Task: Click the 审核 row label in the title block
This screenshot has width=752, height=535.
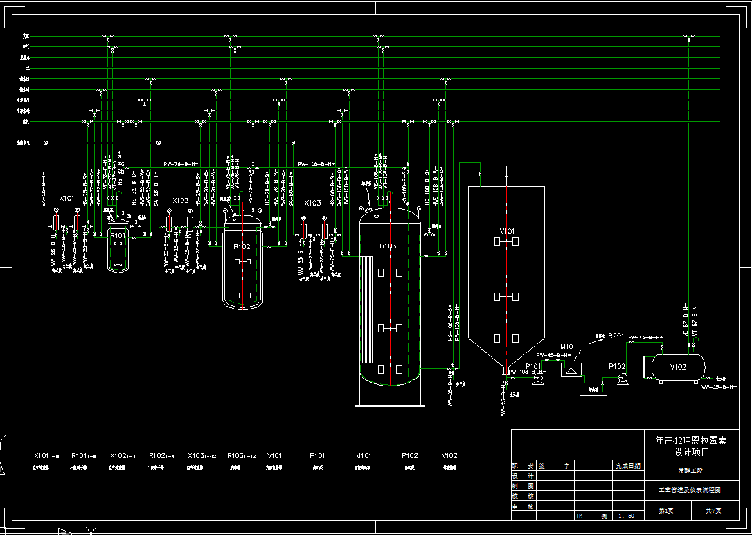Action: point(523,506)
